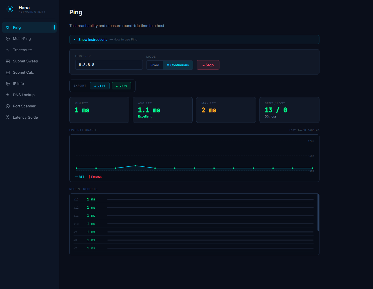Click the RTT peak point on graph

[136, 166]
